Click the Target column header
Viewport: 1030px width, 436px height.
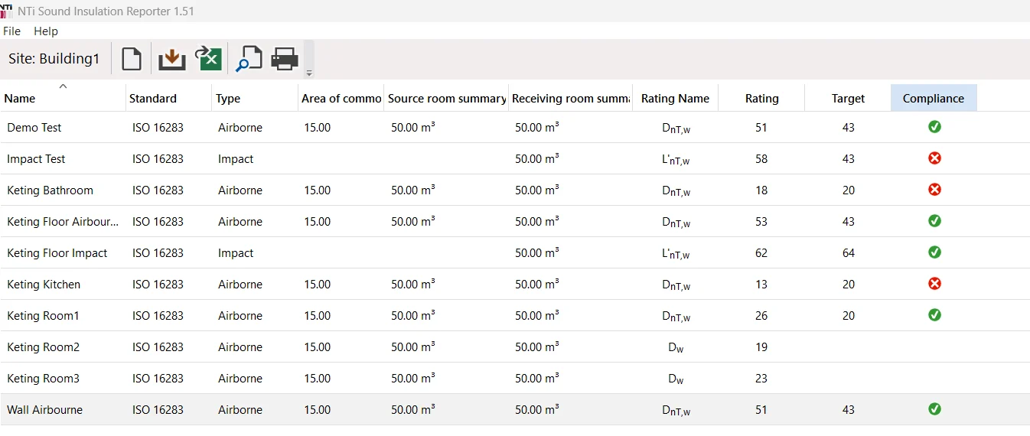pyautogui.click(x=848, y=98)
